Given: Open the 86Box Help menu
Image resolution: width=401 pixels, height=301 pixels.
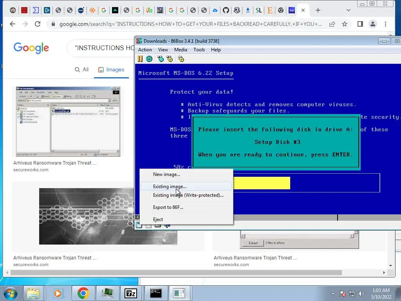Looking at the screenshot, I should pos(216,50).
